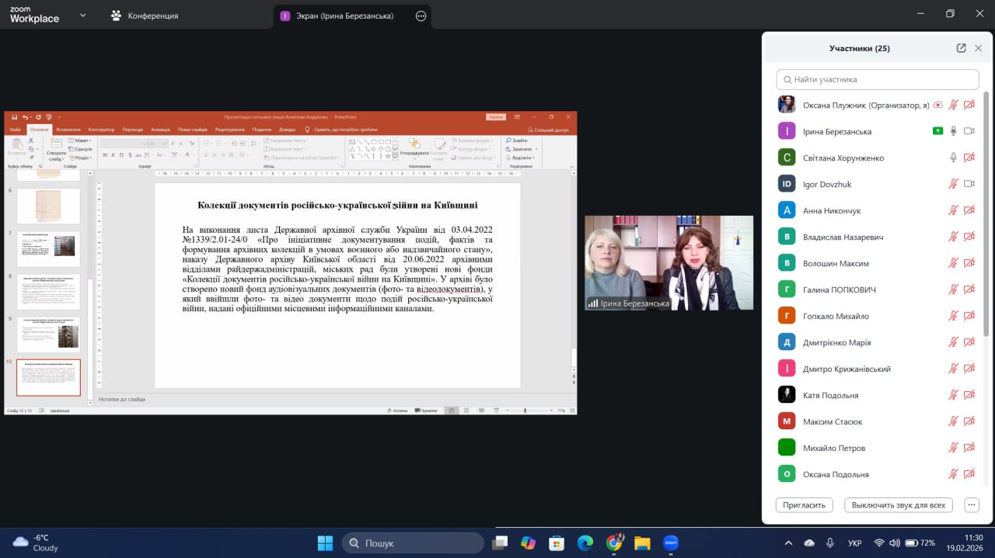The height and width of the screenshot is (558, 995).
Task: Click the Пригласить button
Action: [x=804, y=504]
